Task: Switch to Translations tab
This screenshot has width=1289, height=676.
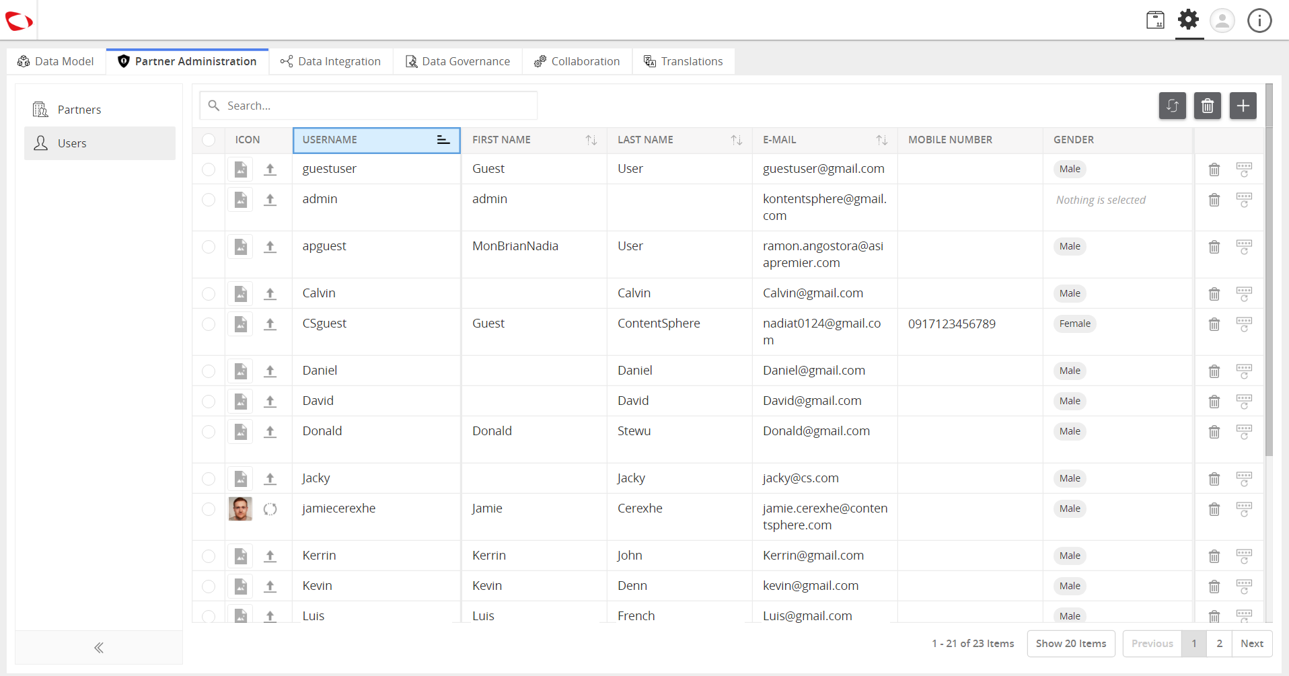Action: tap(684, 61)
